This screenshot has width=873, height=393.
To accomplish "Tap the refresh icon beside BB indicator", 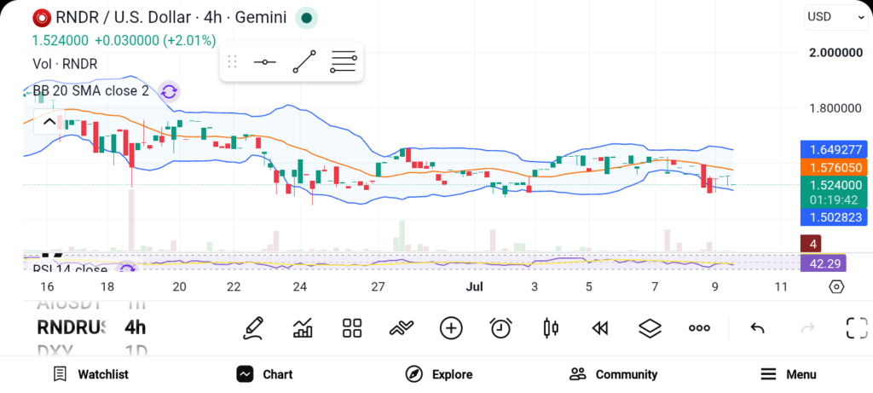I will click(x=169, y=91).
